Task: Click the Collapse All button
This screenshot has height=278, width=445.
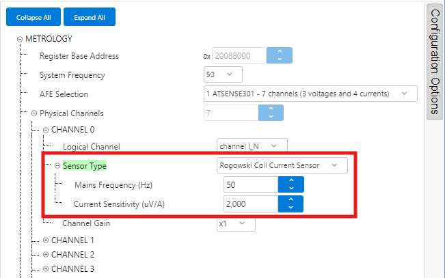Action: coord(33,17)
